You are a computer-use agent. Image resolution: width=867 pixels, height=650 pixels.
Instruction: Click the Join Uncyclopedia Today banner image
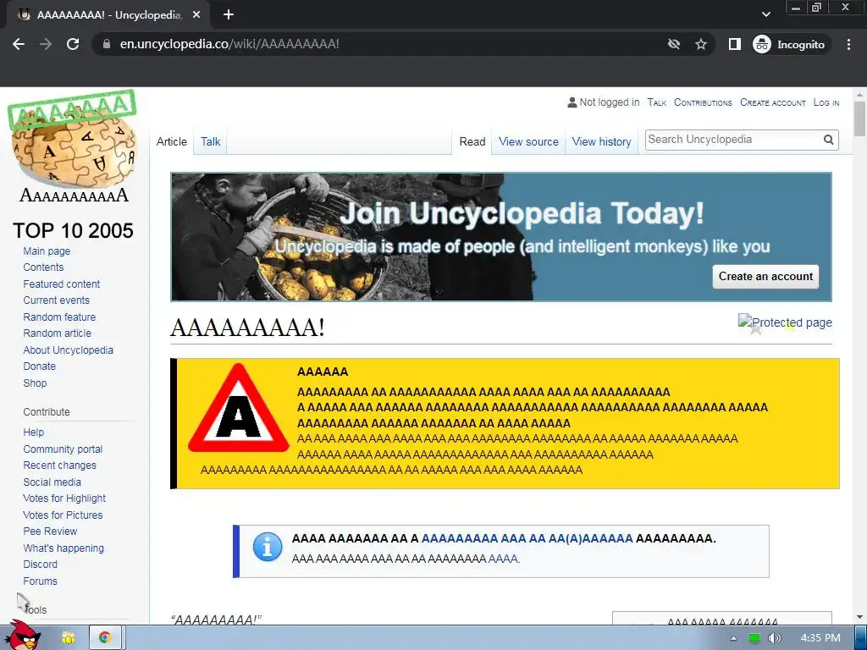(x=501, y=237)
